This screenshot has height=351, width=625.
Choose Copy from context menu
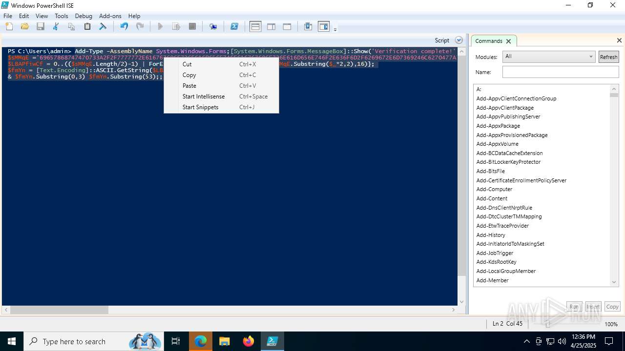pyautogui.click(x=221, y=75)
